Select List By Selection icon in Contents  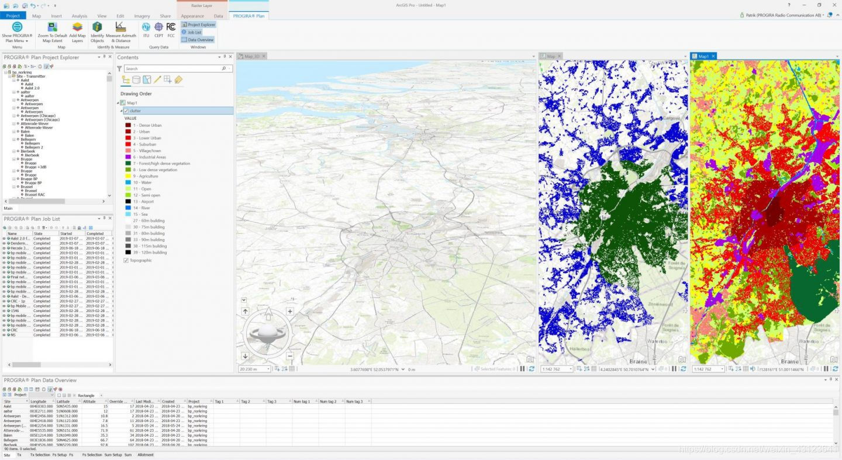coord(147,79)
